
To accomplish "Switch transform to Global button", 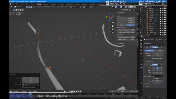I will (x=121, y=25).
